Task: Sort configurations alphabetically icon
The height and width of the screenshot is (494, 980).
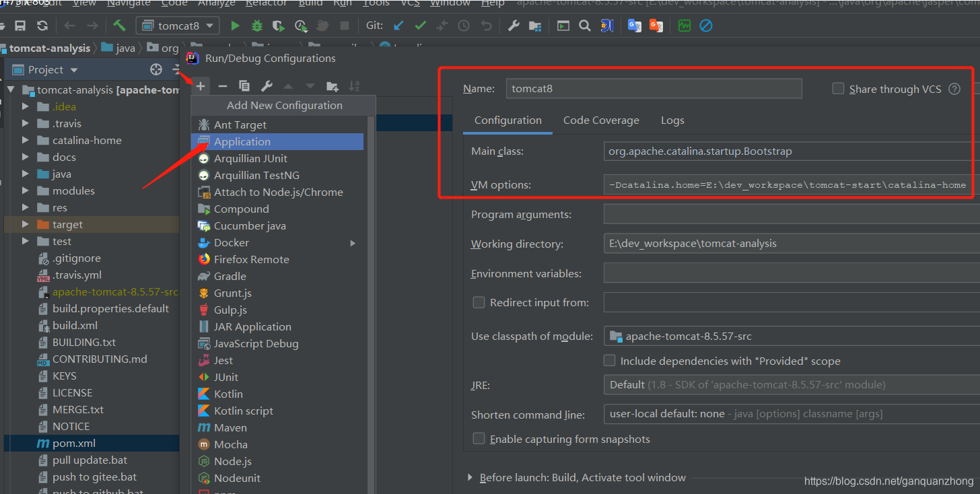Action: point(354,85)
